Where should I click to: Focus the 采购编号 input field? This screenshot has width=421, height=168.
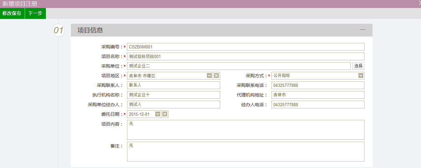[x=245, y=47]
